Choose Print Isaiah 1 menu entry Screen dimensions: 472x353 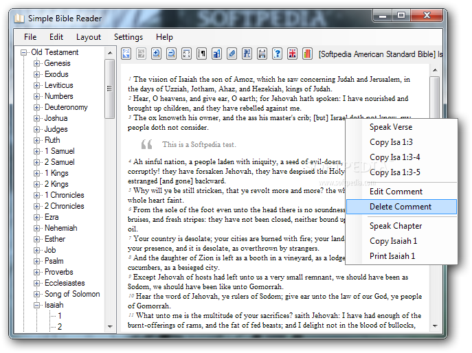point(401,256)
